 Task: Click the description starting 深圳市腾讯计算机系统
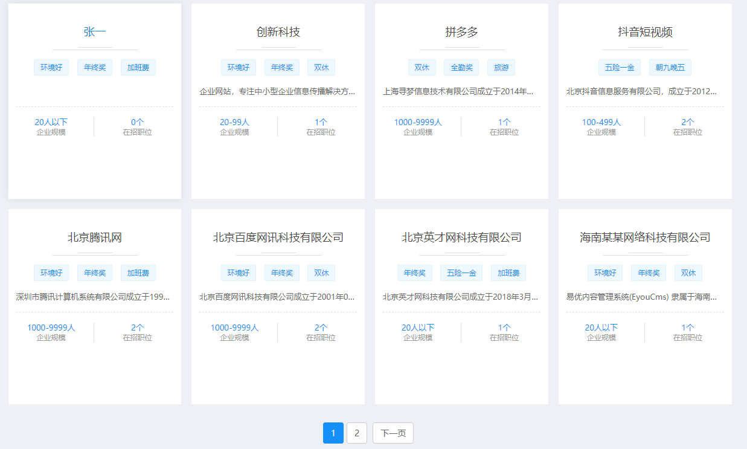coord(94,297)
